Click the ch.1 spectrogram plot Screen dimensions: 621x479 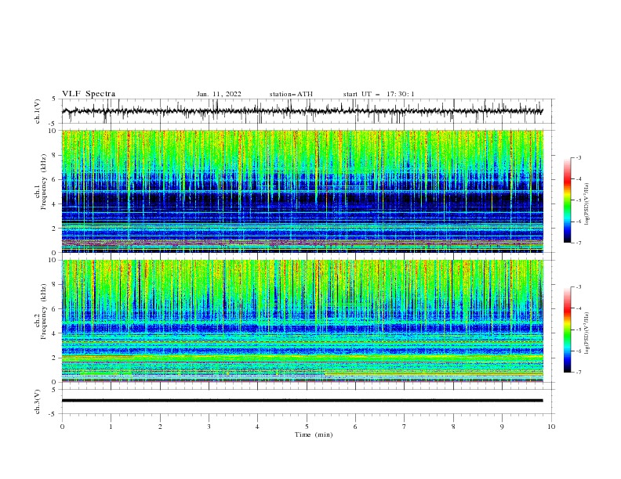tap(303, 191)
